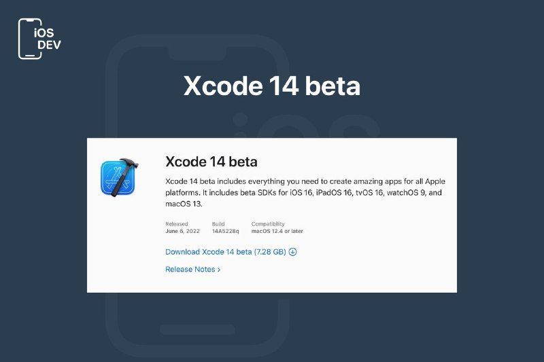
Task: Click the Build label
Action: pyautogui.click(x=218, y=223)
